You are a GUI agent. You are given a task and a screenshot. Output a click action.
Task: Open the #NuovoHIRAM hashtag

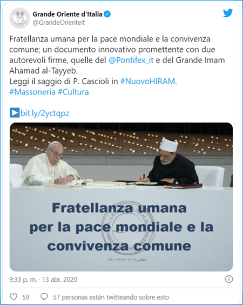click(x=147, y=82)
